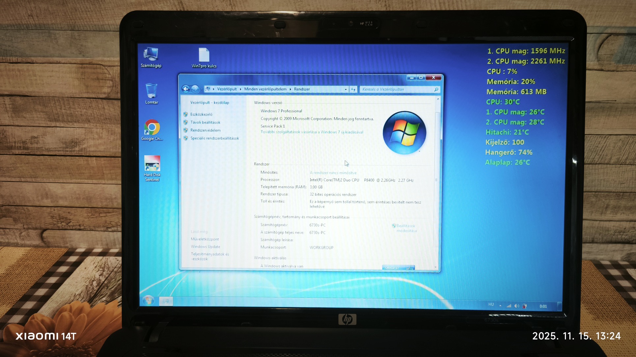The image size is (636, 357).
Task: Open Eszközkezelő link in sidebar
Action: click(x=201, y=114)
